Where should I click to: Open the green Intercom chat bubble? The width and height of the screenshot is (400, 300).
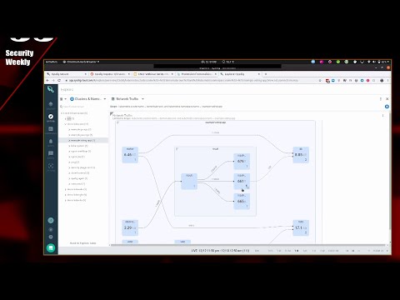(x=51, y=247)
